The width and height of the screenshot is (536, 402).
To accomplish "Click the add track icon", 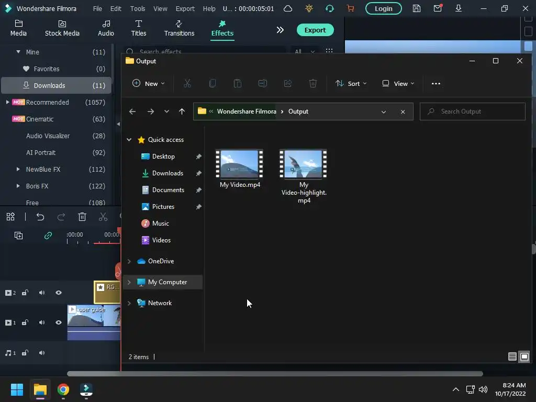I will coord(18,236).
